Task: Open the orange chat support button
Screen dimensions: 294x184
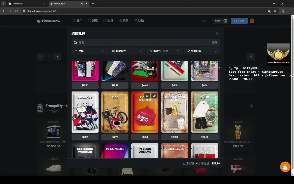Action: point(285,167)
